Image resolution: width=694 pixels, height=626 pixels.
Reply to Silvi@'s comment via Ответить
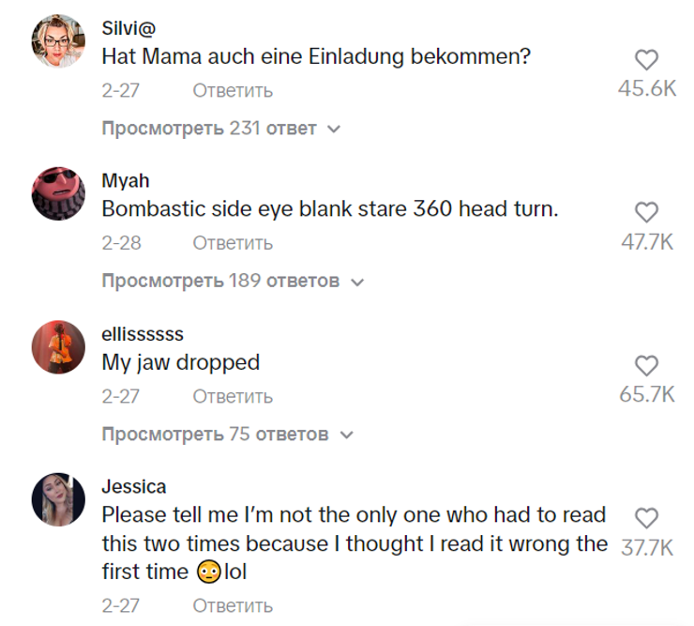point(233,90)
